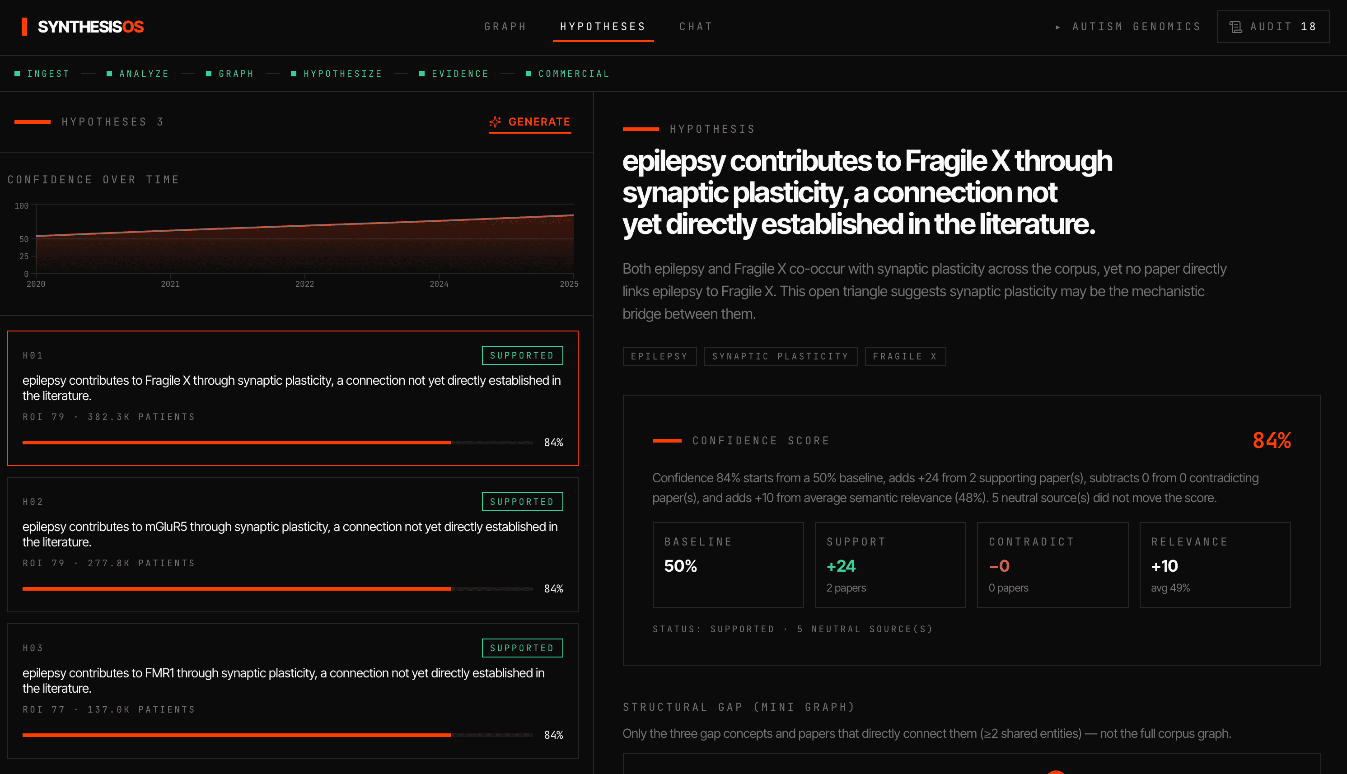
Task: Click the Baseline 50% score box
Action: coord(728,564)
